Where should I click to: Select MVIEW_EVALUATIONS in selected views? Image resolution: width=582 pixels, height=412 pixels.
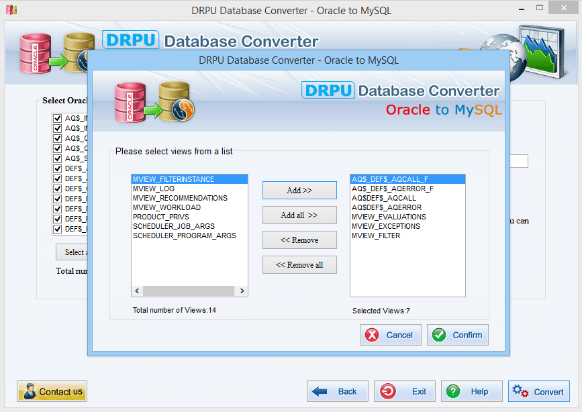click(x=407, y=217)
